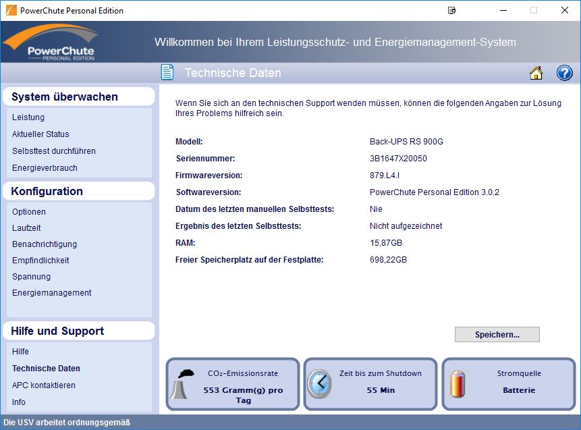Click the Firmwareversion: label
Viewport: 581px width, 430px height.
click(209, 176)
